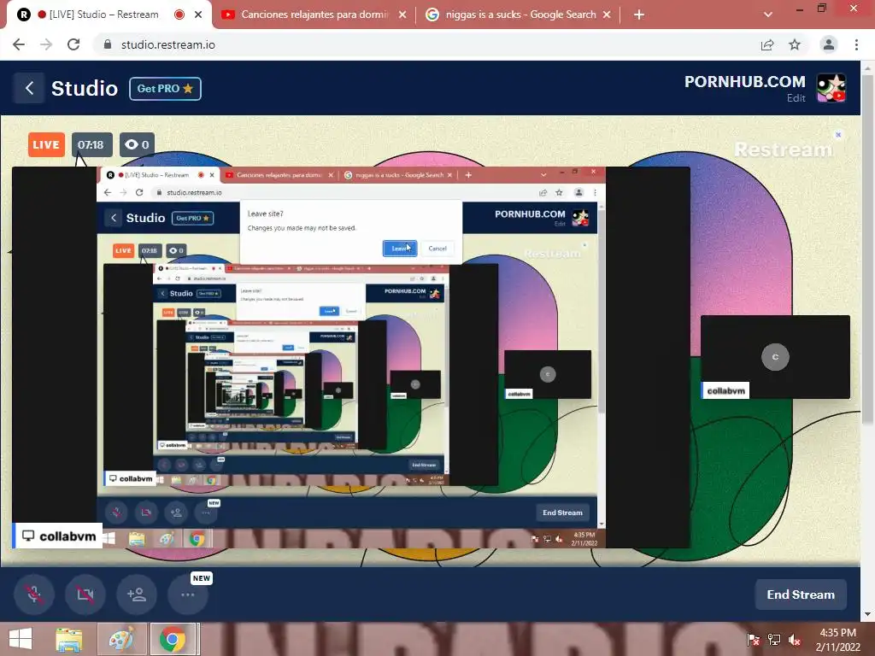Click the viewer count eye indicator

137,145
